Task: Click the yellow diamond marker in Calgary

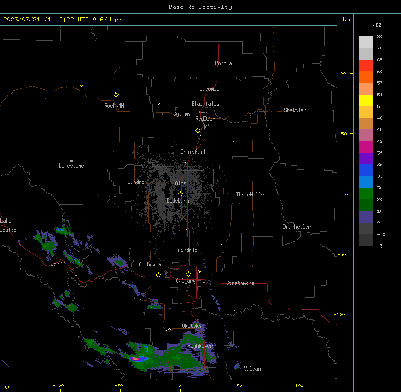Action: [188, 274]
